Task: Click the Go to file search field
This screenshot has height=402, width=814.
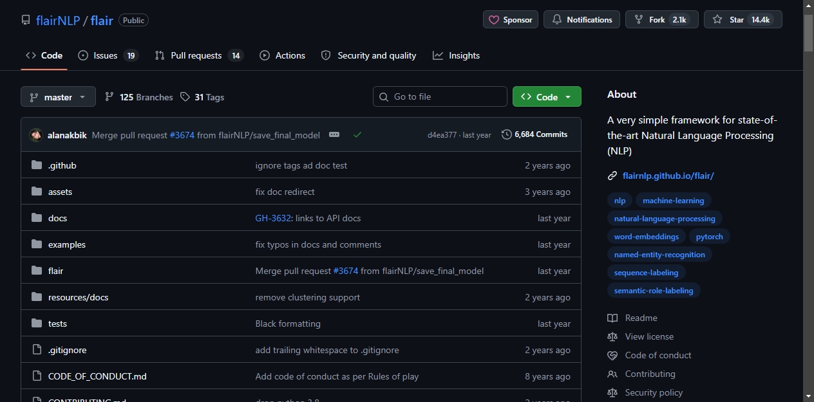Action: point(440,96)
